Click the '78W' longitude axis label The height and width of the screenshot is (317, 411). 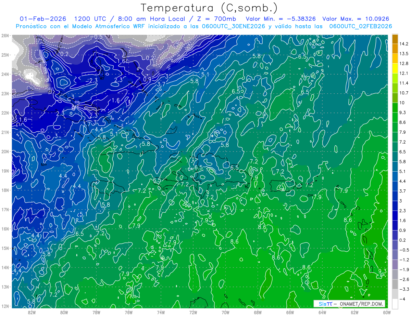point(96,312)
